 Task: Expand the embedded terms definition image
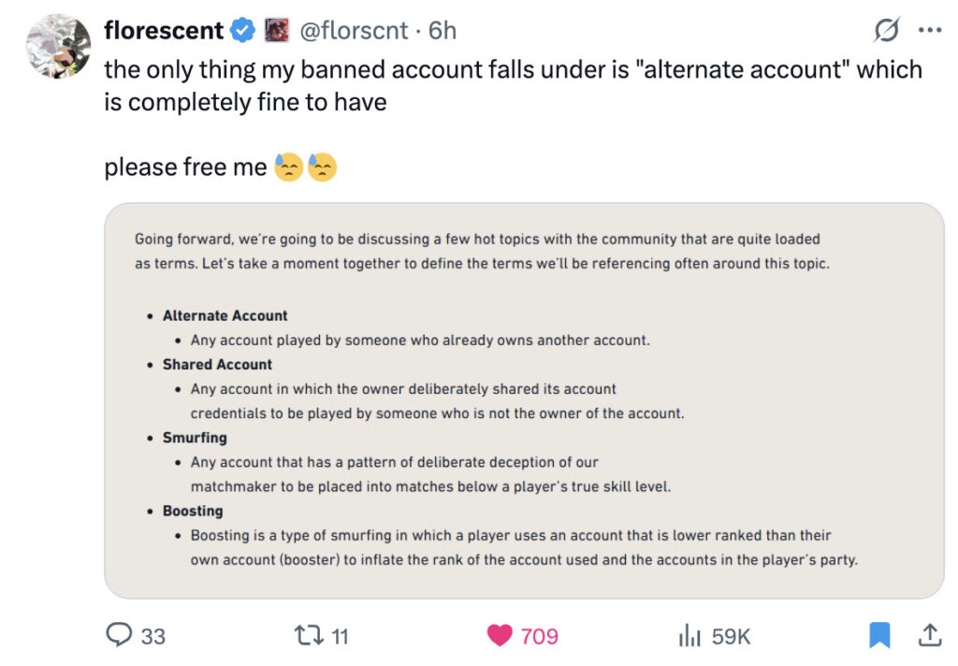point(524,398)
